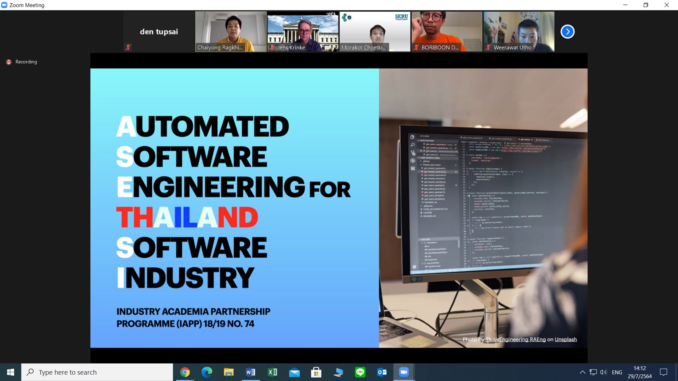Viewport: 678px width, 381px height.
Task: Show next participants with blue arrow
Action: coord(567,32)
